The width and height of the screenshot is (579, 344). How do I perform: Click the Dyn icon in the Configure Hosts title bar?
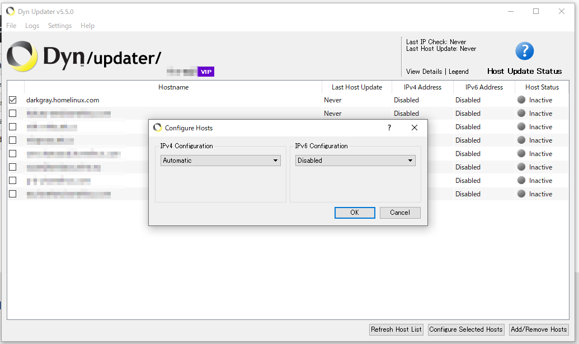158,128
